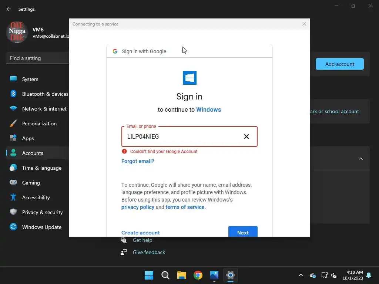Close the Connecting to a service dialog

(304, 24)
